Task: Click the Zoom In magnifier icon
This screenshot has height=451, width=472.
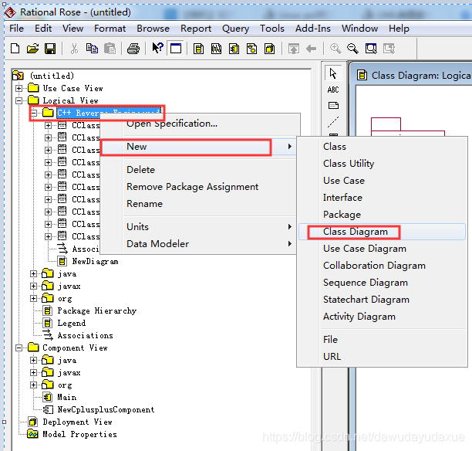Action: pos(335,49)
